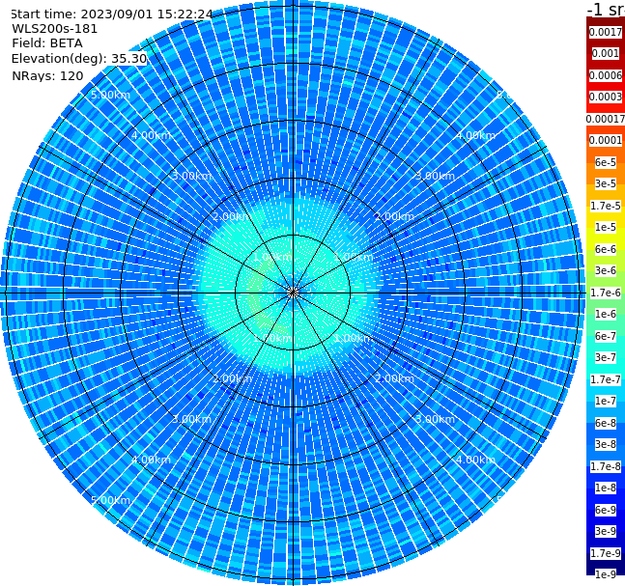
Task: Select the WLS200s-181 instrument label
Action: (x=55, y=29)
